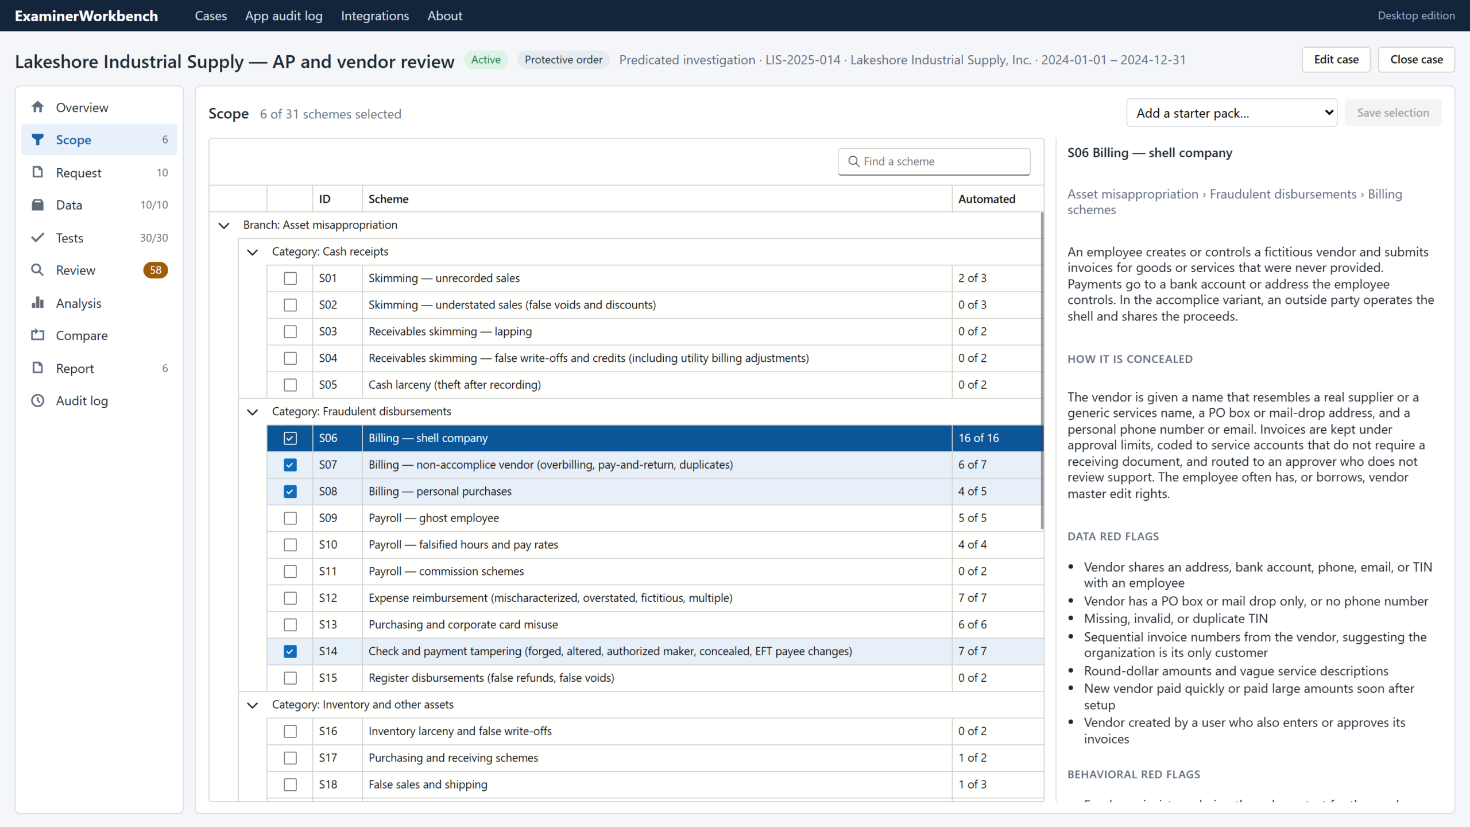Enable the S01 Skimming unrecorded sales checkbox
The width and height of the screenshot is (1470, 827).
click(291, 278)
